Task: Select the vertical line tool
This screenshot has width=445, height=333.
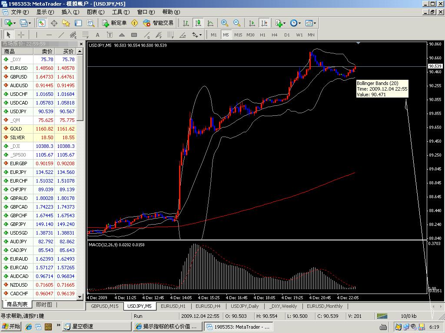Action: click(x=37, y=35)
